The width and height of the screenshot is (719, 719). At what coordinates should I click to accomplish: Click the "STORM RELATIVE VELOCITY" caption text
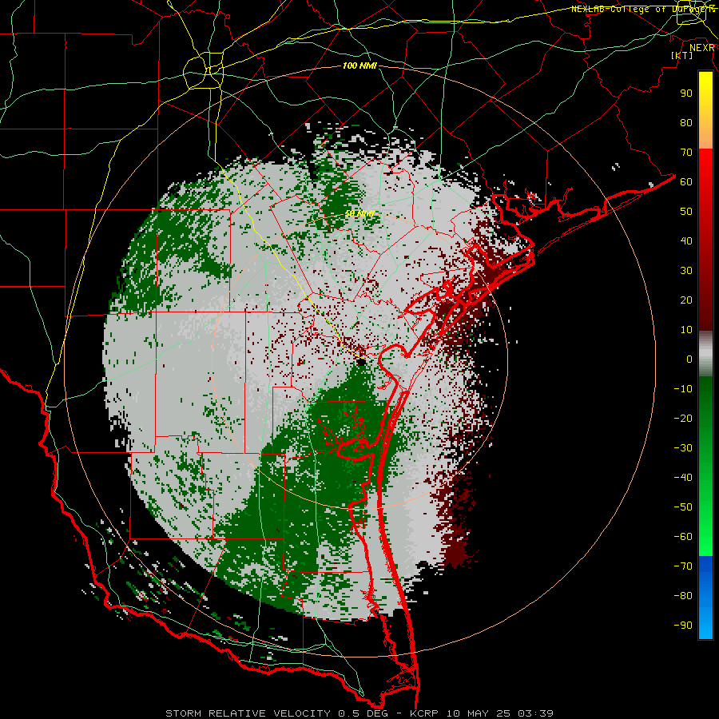point(248,713)
